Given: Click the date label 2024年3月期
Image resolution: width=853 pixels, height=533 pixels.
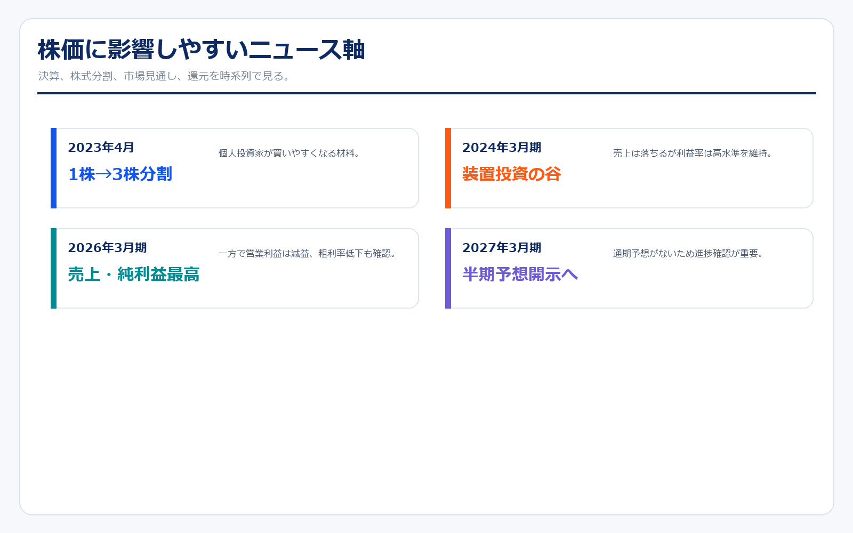Looking at the screenshot, I should coord(502,148).
